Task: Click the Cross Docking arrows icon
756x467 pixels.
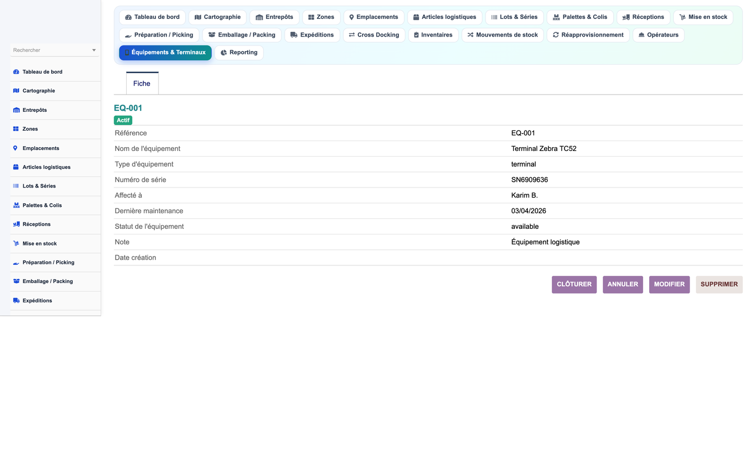Action: coord(352,35)
